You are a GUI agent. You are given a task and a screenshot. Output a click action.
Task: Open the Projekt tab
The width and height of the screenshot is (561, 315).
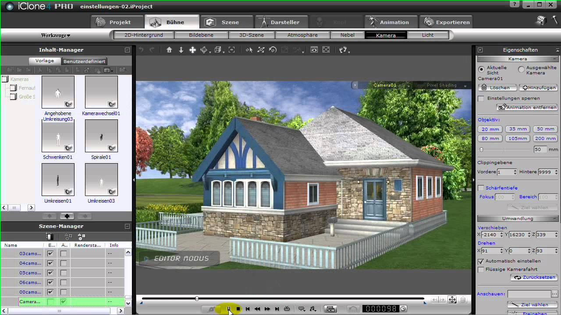pyautogui.click(x=117, y=22)
